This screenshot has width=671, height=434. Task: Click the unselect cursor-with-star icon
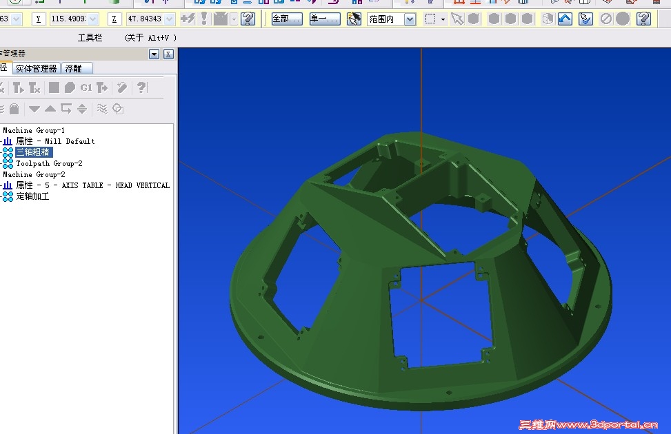tap(354, 19)
